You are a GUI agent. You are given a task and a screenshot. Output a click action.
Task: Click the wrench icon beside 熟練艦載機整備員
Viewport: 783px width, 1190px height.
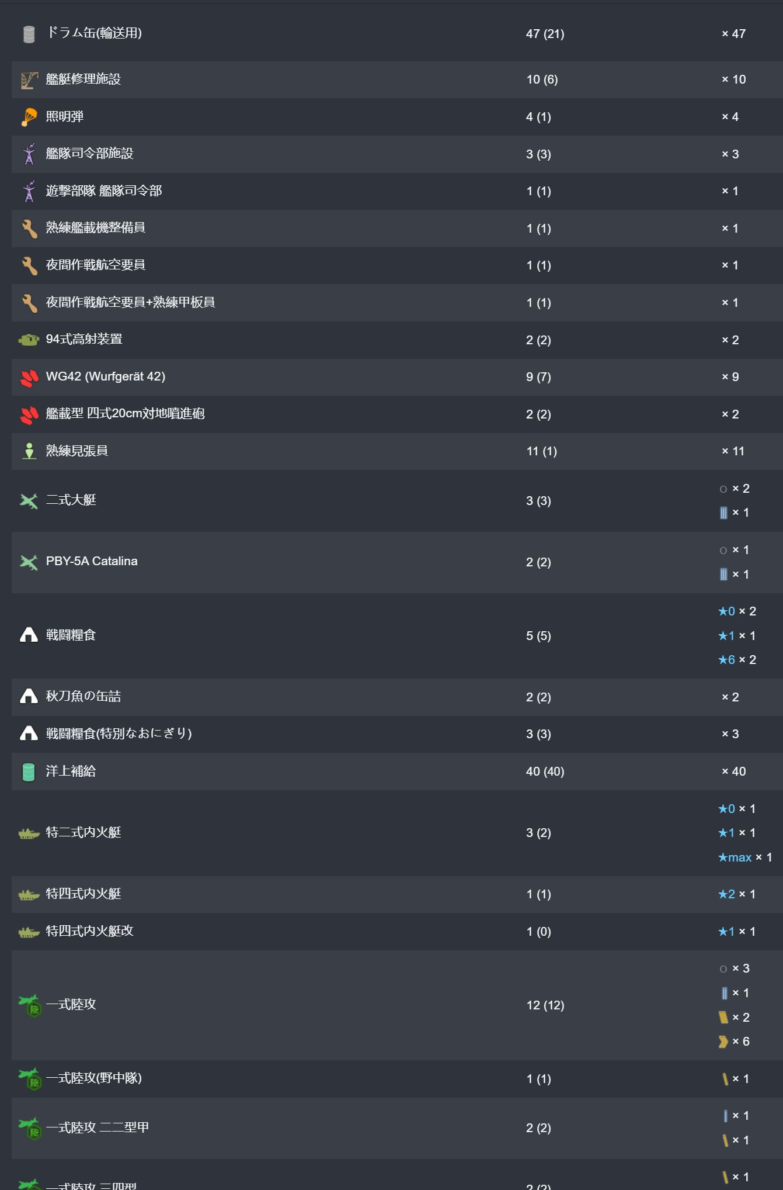29,229
